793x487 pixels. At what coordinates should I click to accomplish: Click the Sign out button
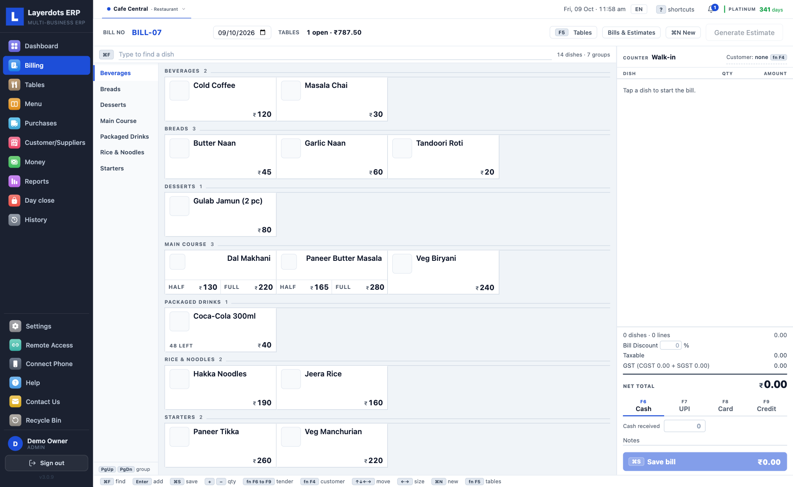pos(46,463)
